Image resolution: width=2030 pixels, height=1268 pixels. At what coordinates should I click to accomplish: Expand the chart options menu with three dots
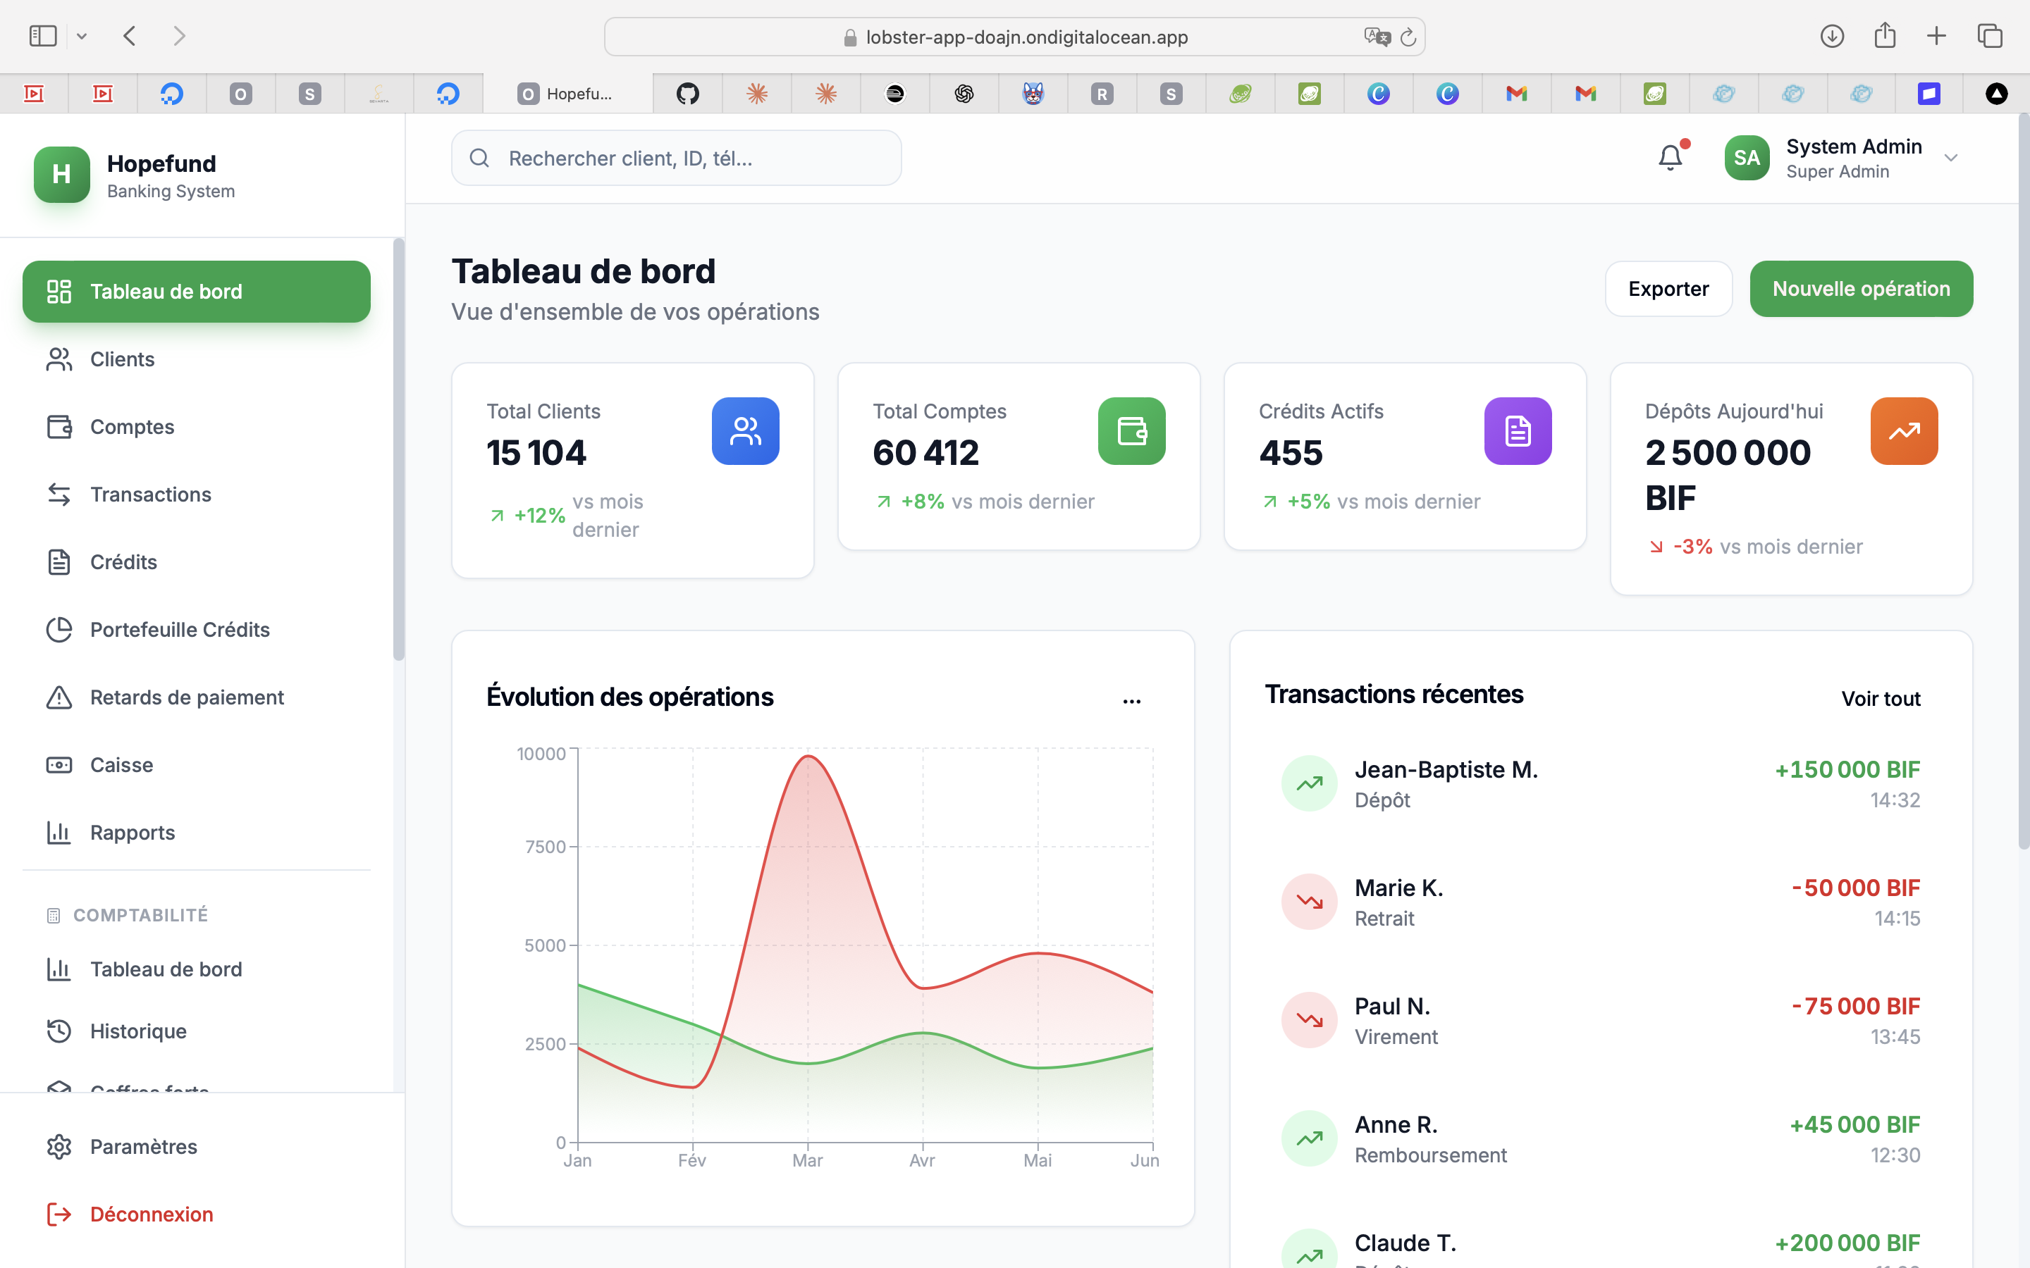[x=1131, y=699]
